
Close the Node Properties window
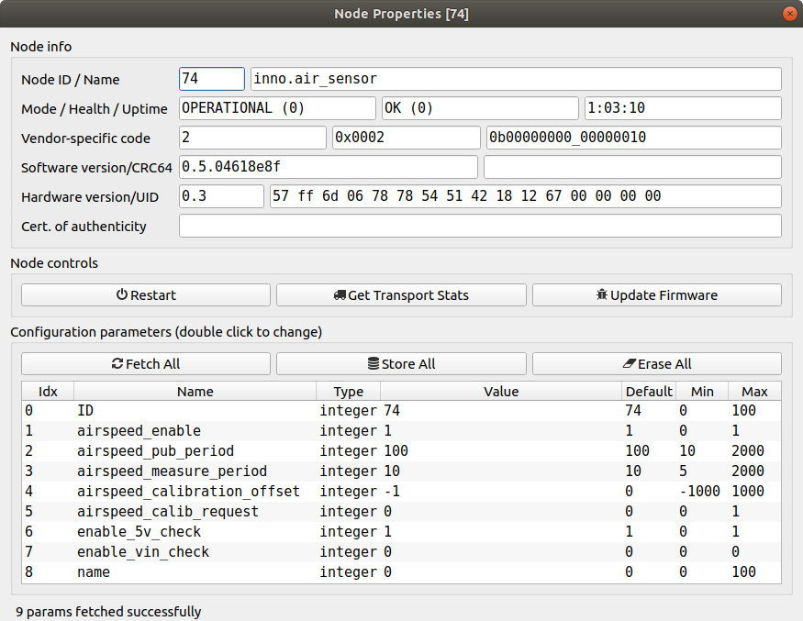(x=789, y=14)
